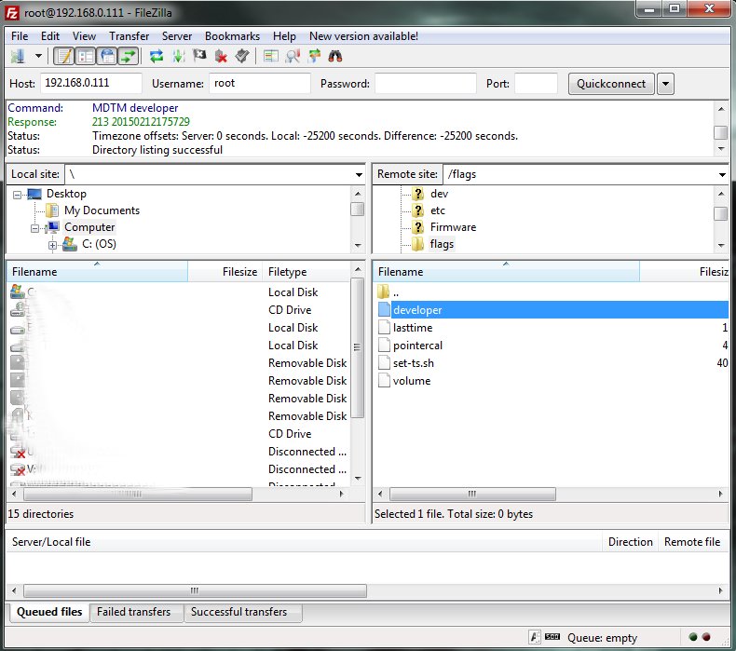This screenshot has width=736, height=651.
Task: Open file search with binoculars icon
Action: pos(336,56)
